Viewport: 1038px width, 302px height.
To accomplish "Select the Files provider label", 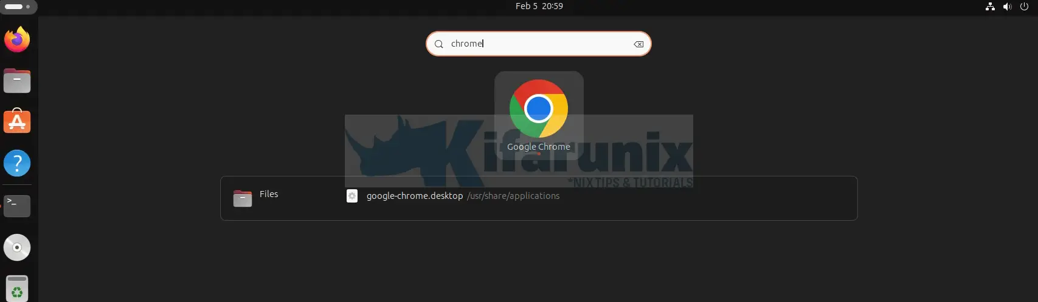I will (x=269, y=194).
